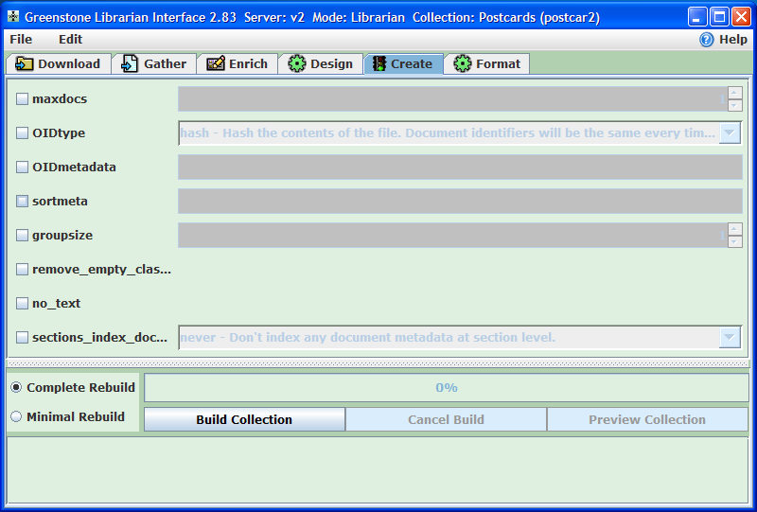Click the Enrich tab pencil icon

pos(215,63)
